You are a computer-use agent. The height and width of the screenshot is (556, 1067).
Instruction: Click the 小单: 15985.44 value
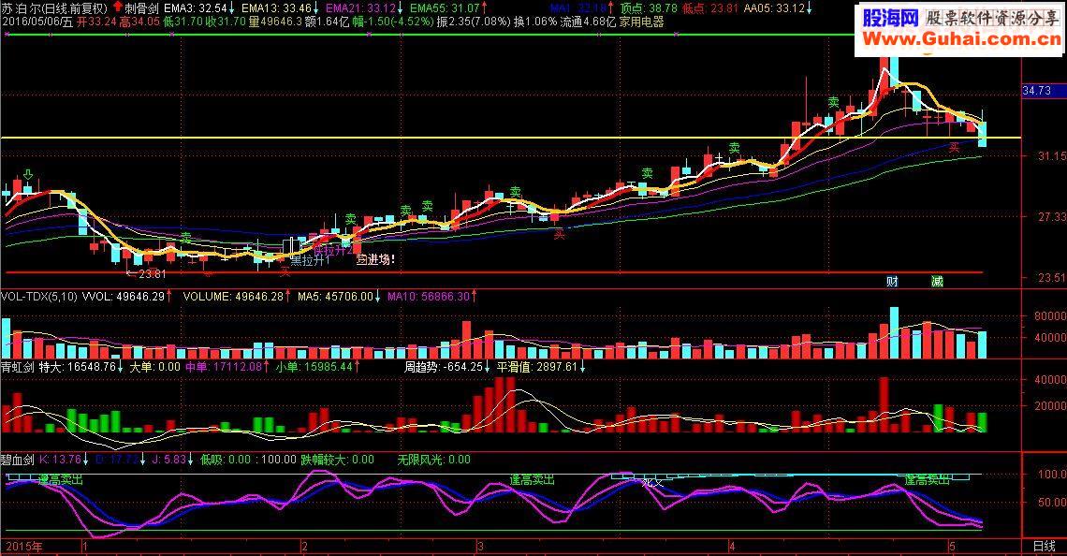pyautogui.click(x=314, y=367)
